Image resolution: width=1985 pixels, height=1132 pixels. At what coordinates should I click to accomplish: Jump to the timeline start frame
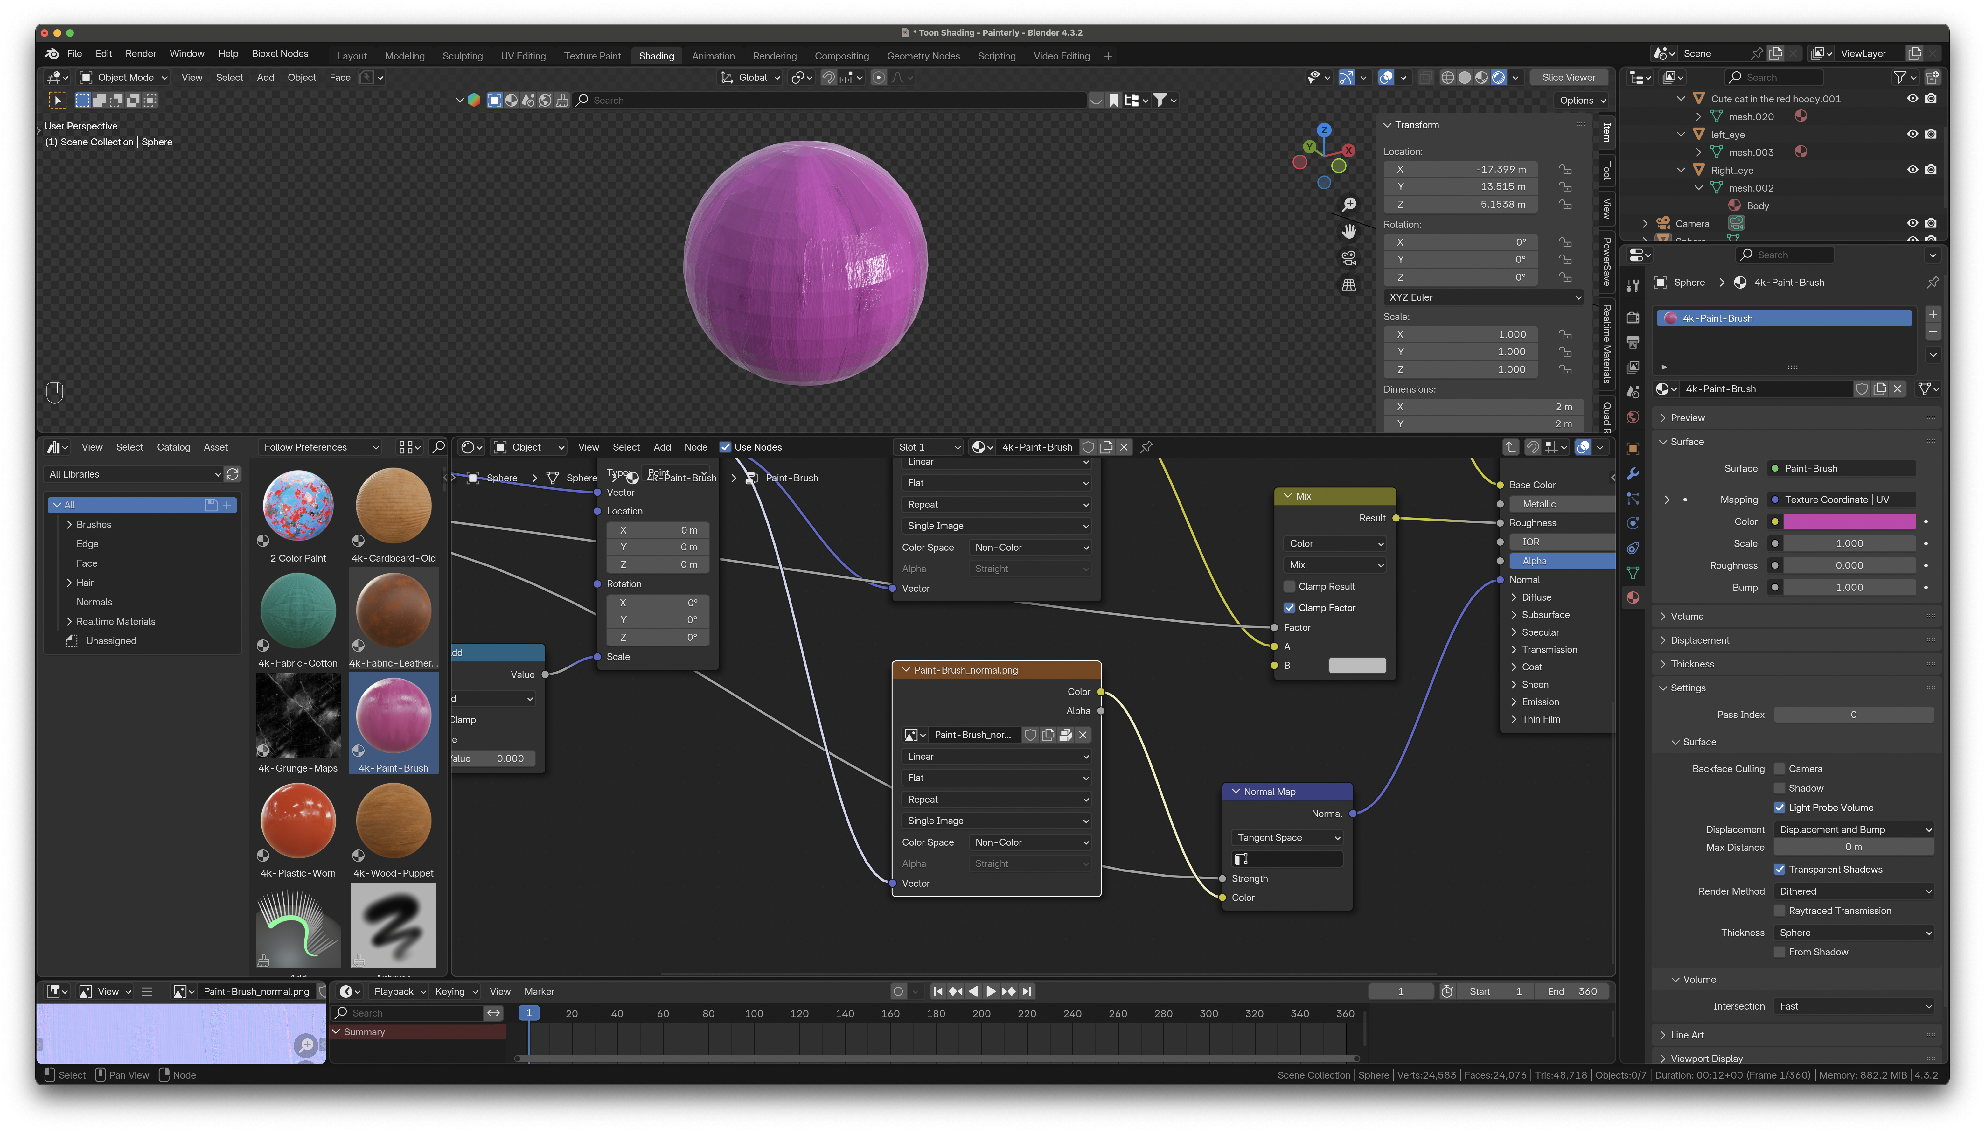coord(938,991)
